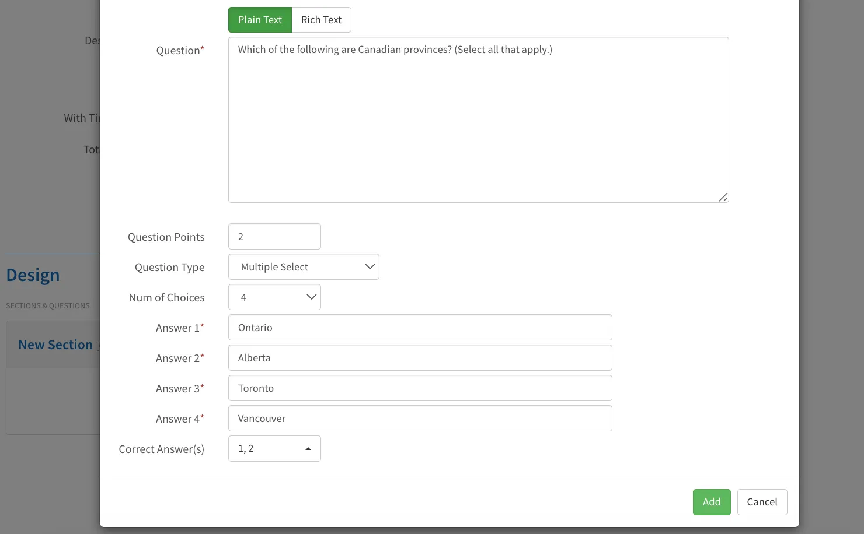The image size is (864, 534).
Task: Click the New Section heading behind the dialog
Action: (55, 345)
